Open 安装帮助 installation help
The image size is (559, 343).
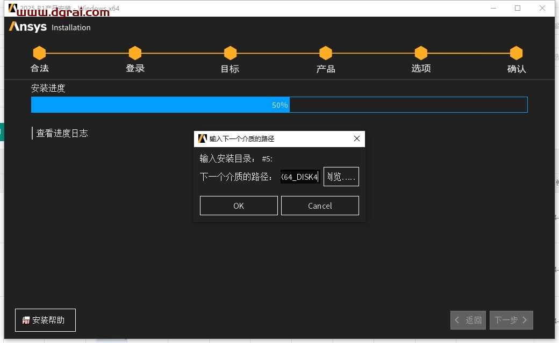45,320
